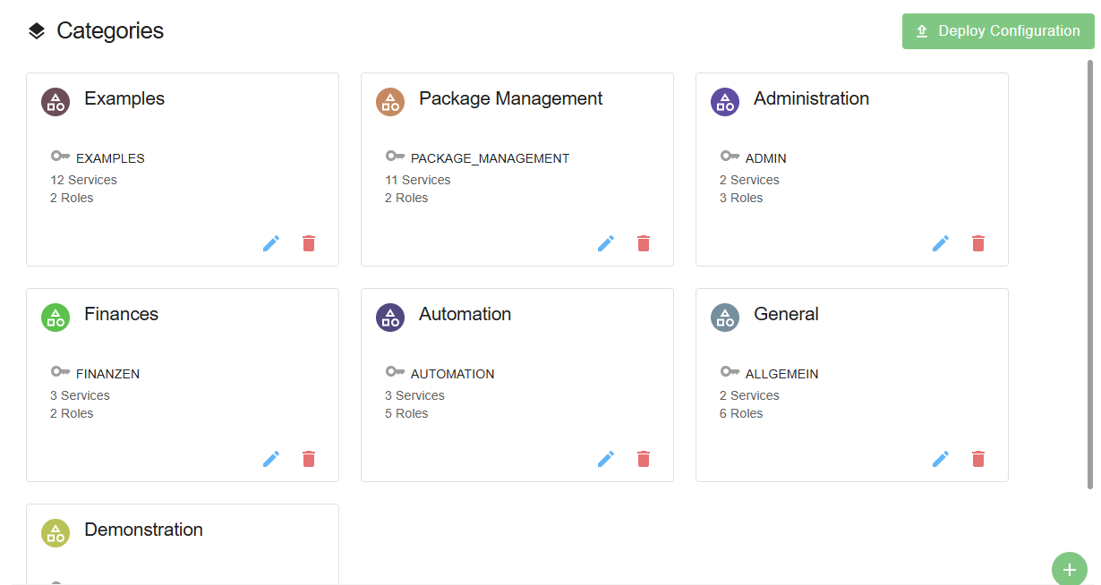The height and width of the screenshot is (585, 1101).
Task: Click the Finances green category icon
Action: tap(55, 318)
